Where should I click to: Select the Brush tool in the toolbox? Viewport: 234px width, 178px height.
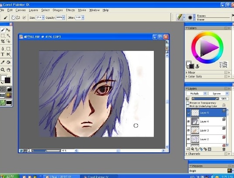pyautogui.click(x=3, y=30)
